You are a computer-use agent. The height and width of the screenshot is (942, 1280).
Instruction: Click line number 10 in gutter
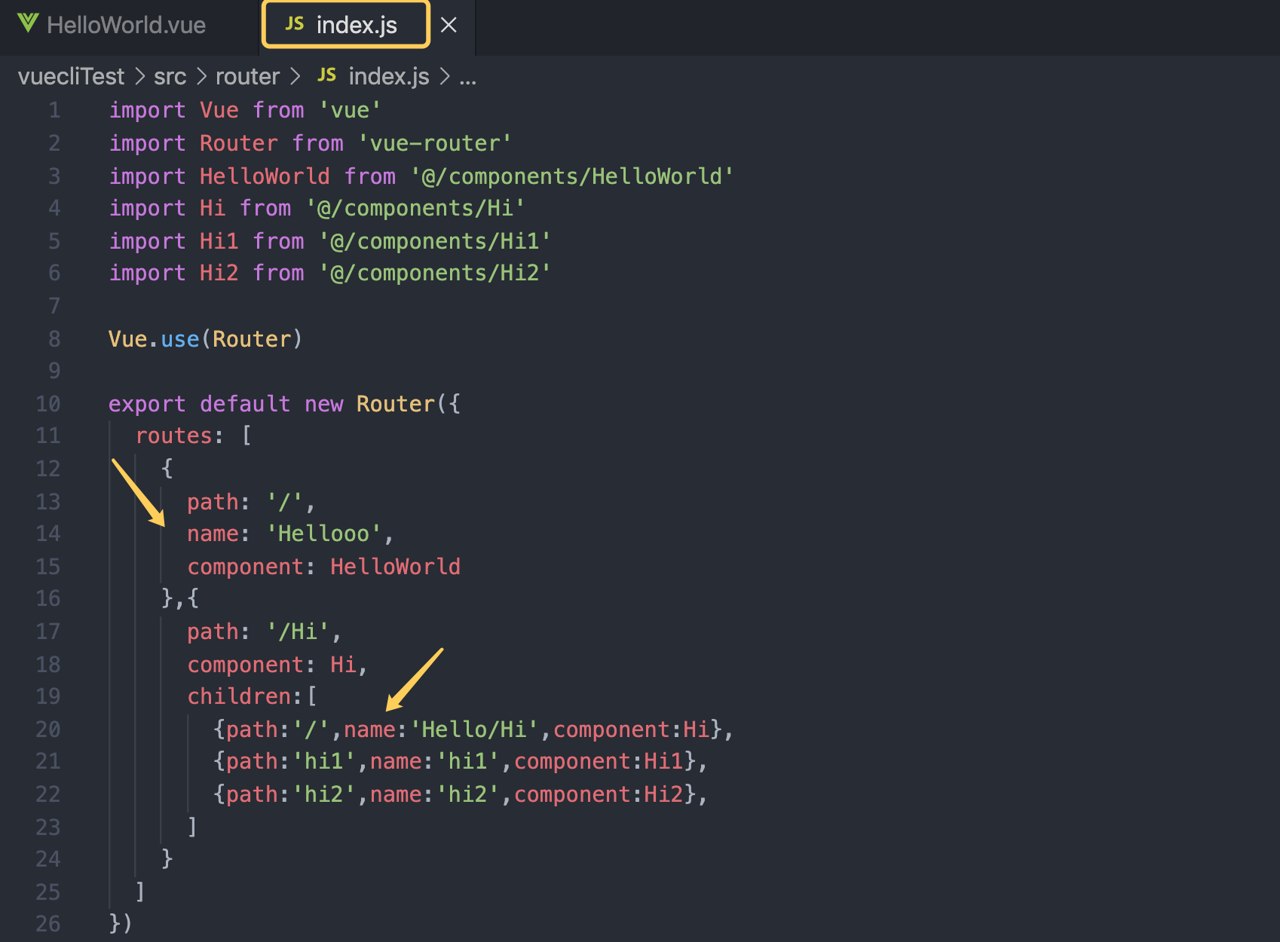click(47, 404)
